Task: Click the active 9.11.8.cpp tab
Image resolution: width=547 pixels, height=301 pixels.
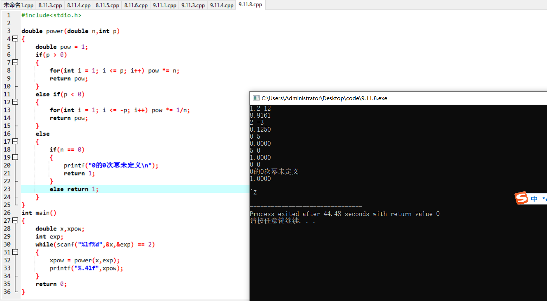Action: pyautogui.click(x=250, y=5)
